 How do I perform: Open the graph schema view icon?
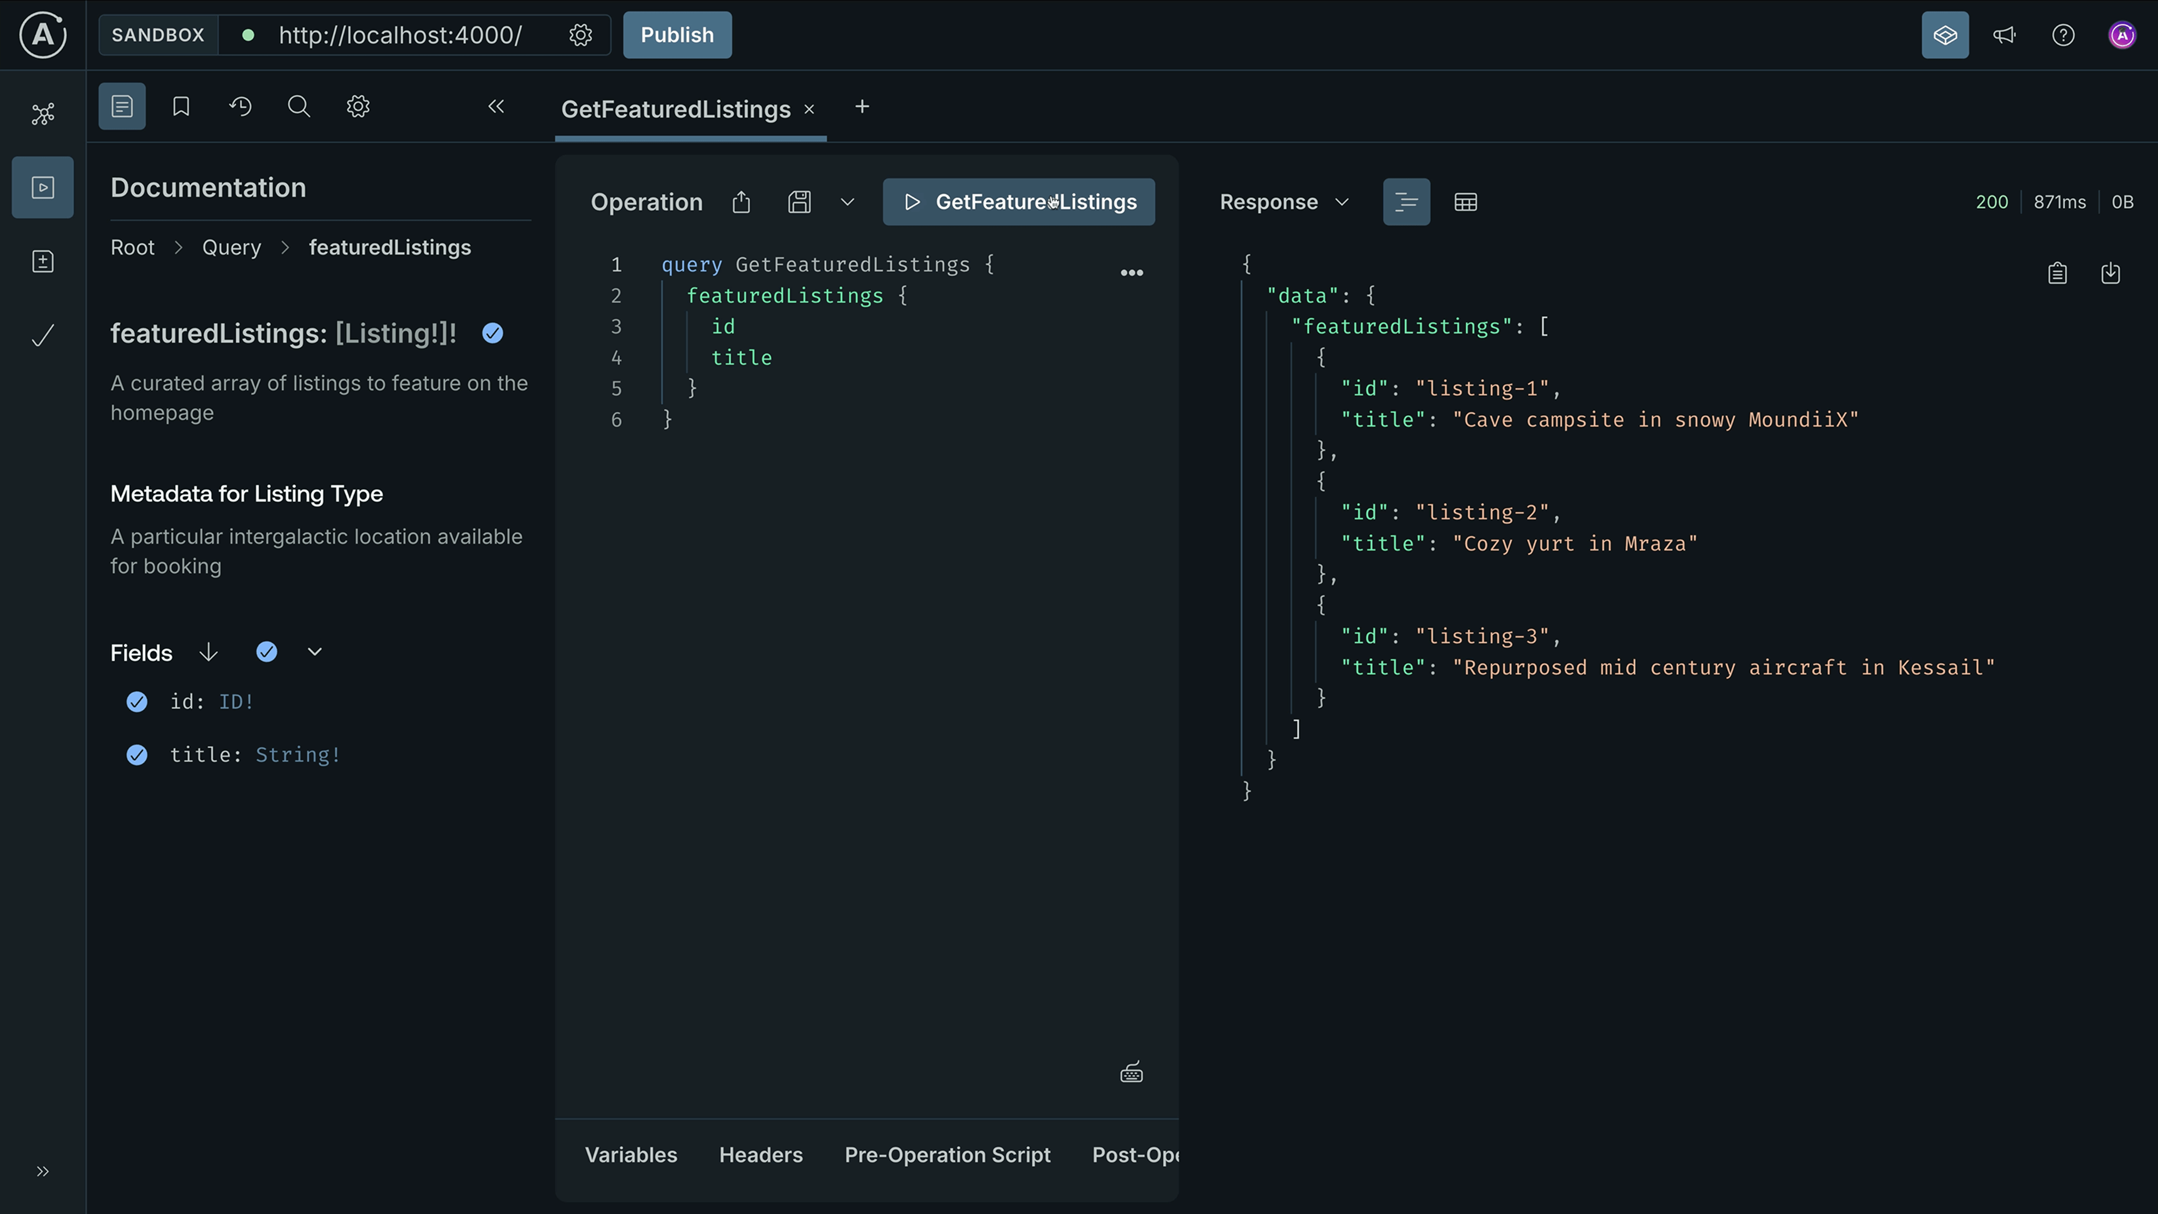[42, 114]
